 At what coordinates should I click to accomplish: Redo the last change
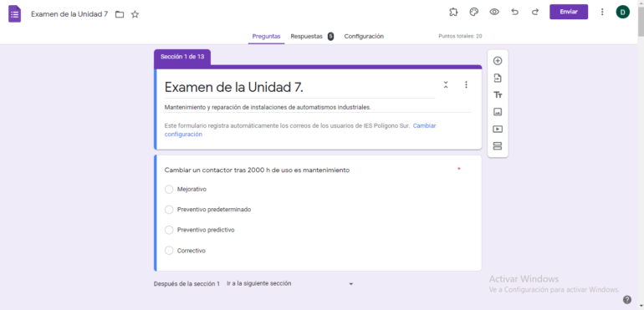[x=534, y=12]
